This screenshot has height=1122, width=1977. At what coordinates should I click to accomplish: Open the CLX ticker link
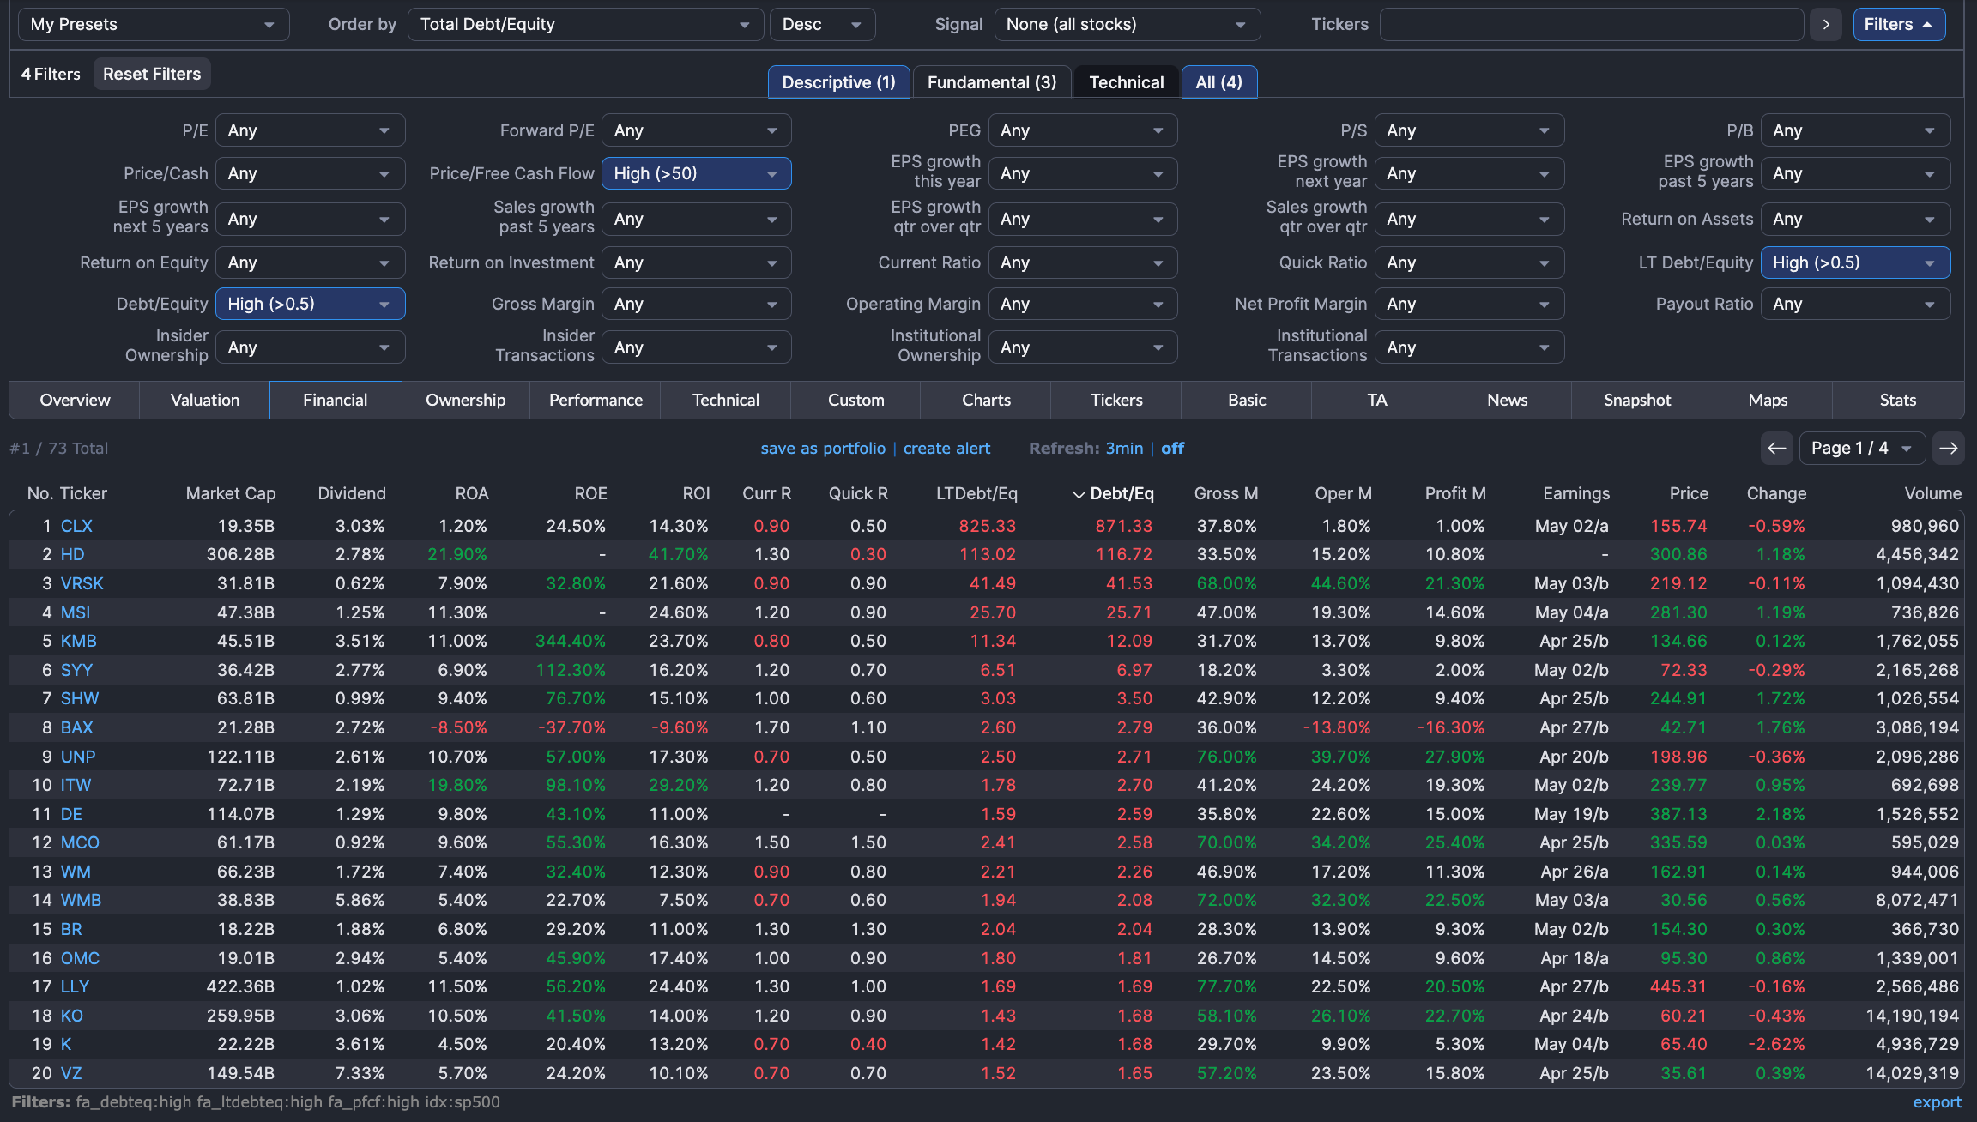(76, 526)
